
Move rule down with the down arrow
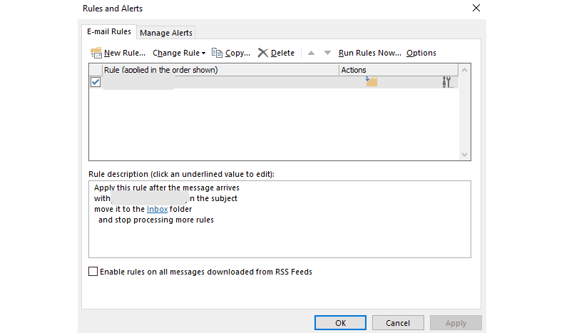[327, 53]
